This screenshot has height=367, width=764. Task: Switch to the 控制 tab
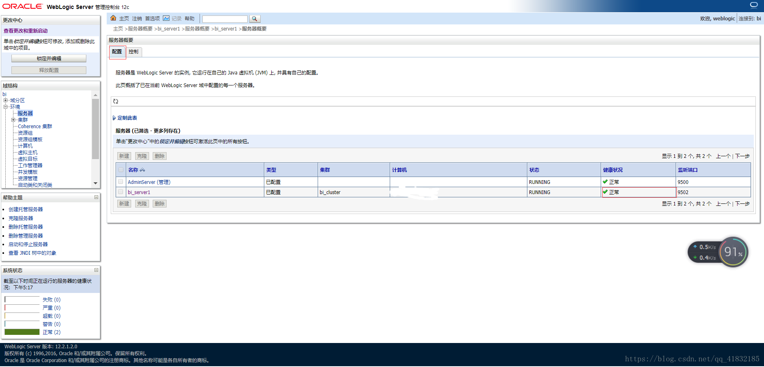[134, 52]
